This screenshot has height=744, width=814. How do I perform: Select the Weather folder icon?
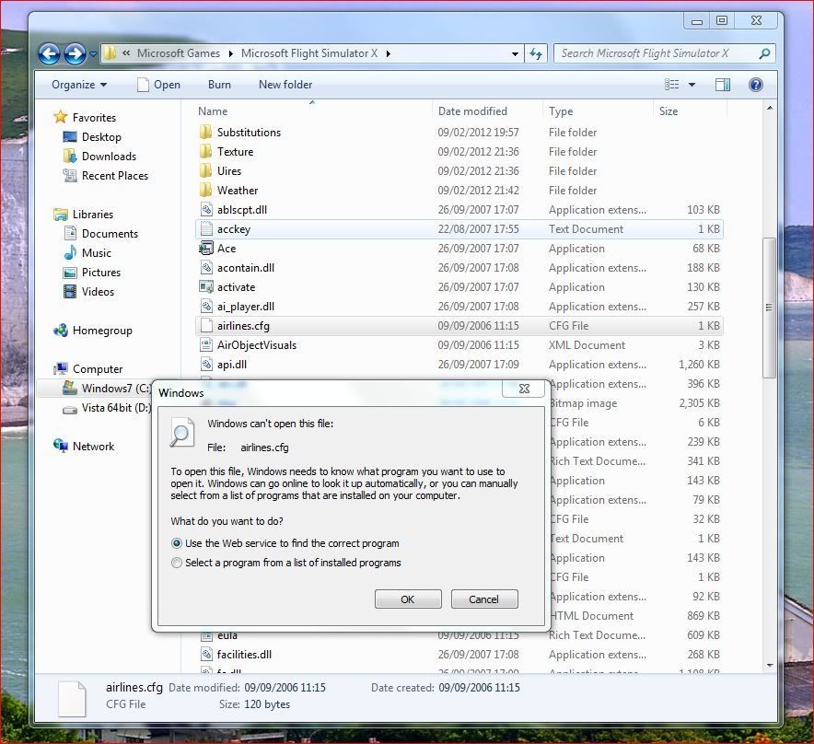[206, 190]
